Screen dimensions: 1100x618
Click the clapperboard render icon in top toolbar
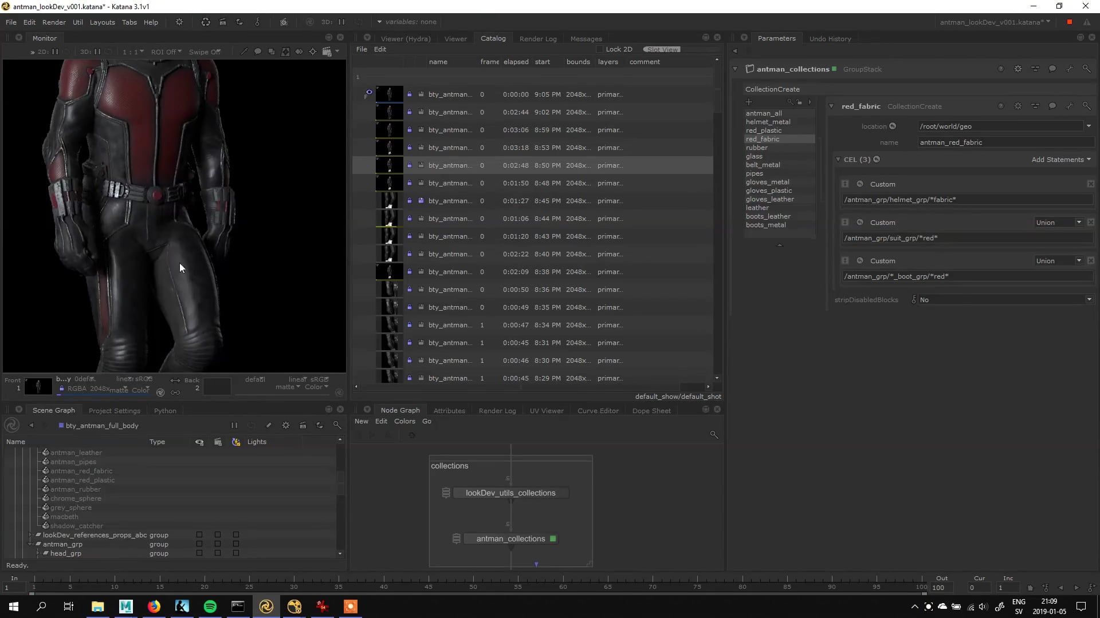point(223,22)
